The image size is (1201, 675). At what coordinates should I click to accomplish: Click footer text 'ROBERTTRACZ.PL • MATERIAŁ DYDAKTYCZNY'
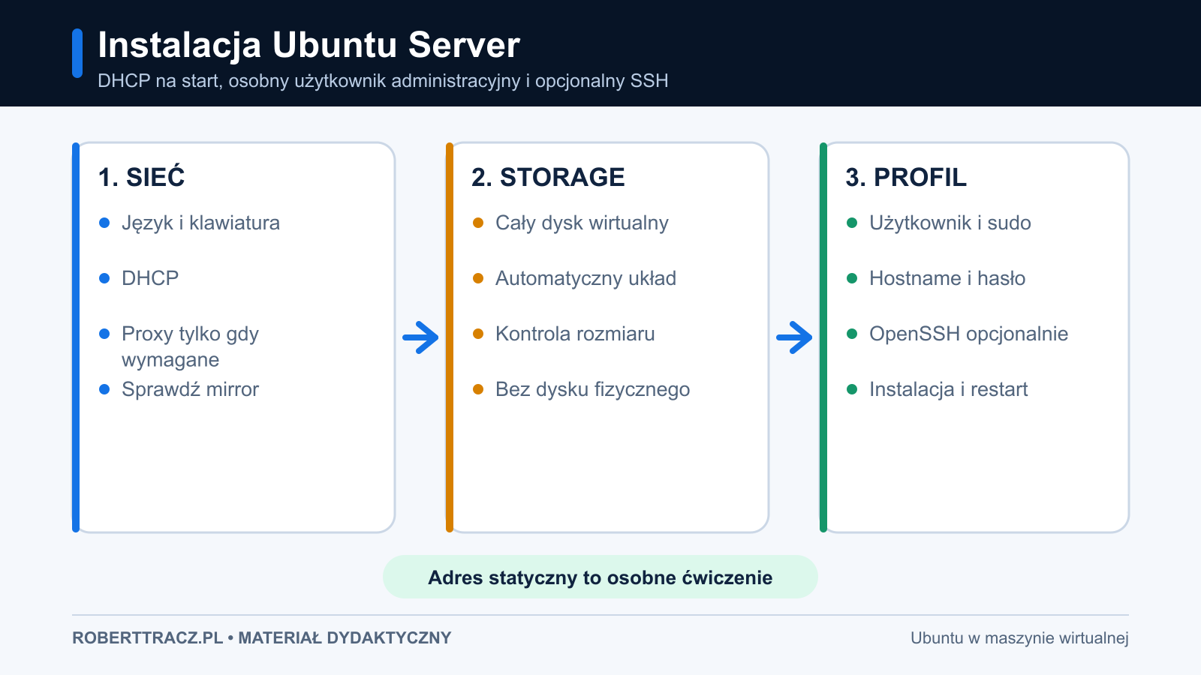point(262,638)
